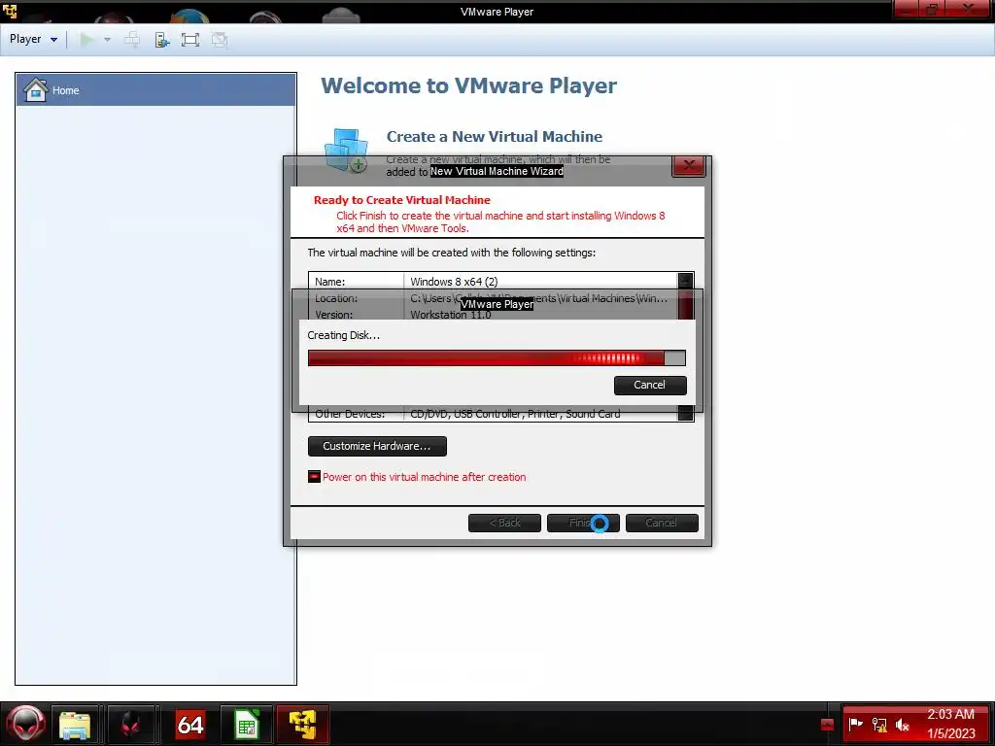Show hidden system tray icons

pyautogui.click(x=827, y=725)
